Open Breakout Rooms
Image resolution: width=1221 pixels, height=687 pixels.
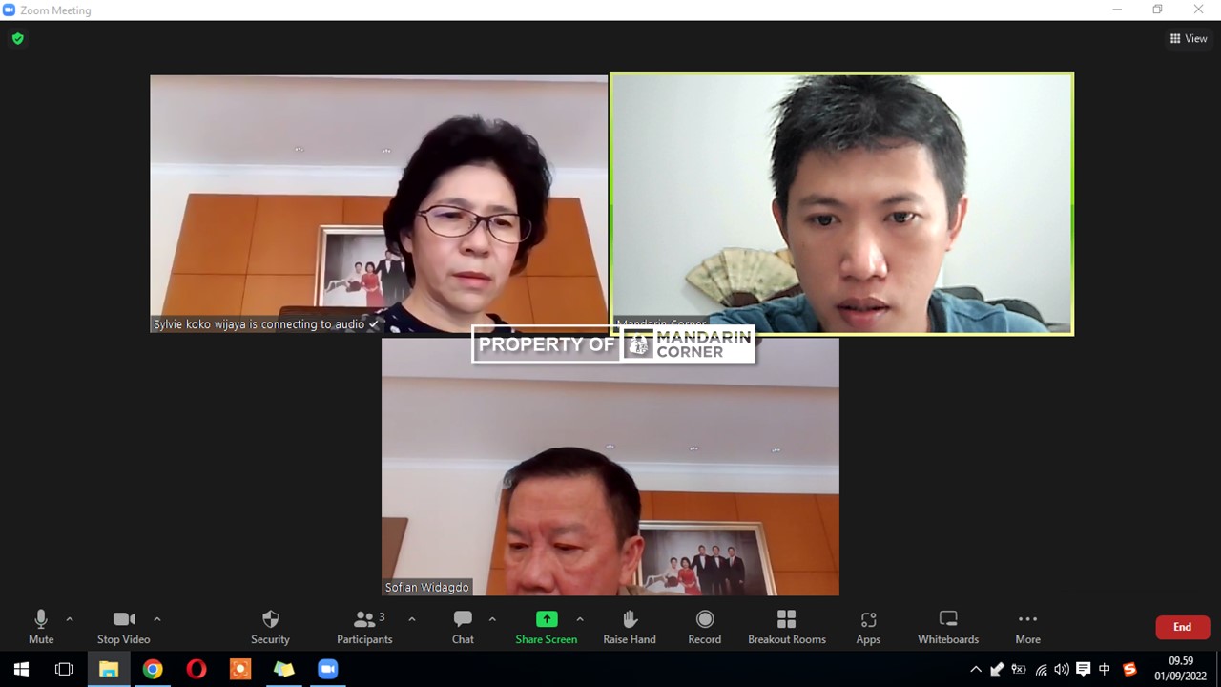(786, 626)
